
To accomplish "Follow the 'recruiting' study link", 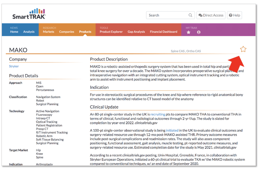I will click(x=158, y=114).
